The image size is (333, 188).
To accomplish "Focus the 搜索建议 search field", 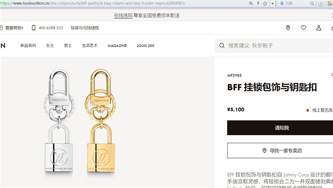I will click(x=274, y=45).
